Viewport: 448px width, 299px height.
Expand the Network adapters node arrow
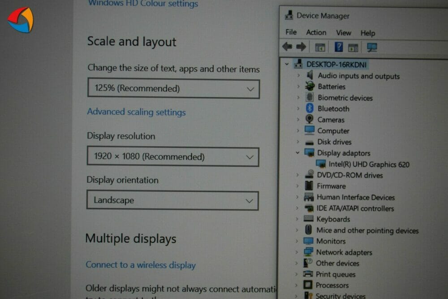click(297, 252)
